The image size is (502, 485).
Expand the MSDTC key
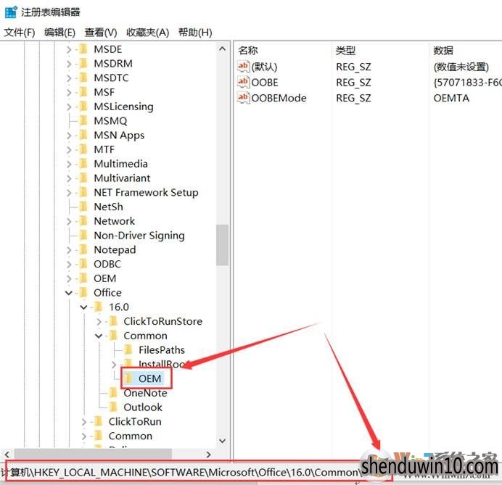[x=69, y=78]
